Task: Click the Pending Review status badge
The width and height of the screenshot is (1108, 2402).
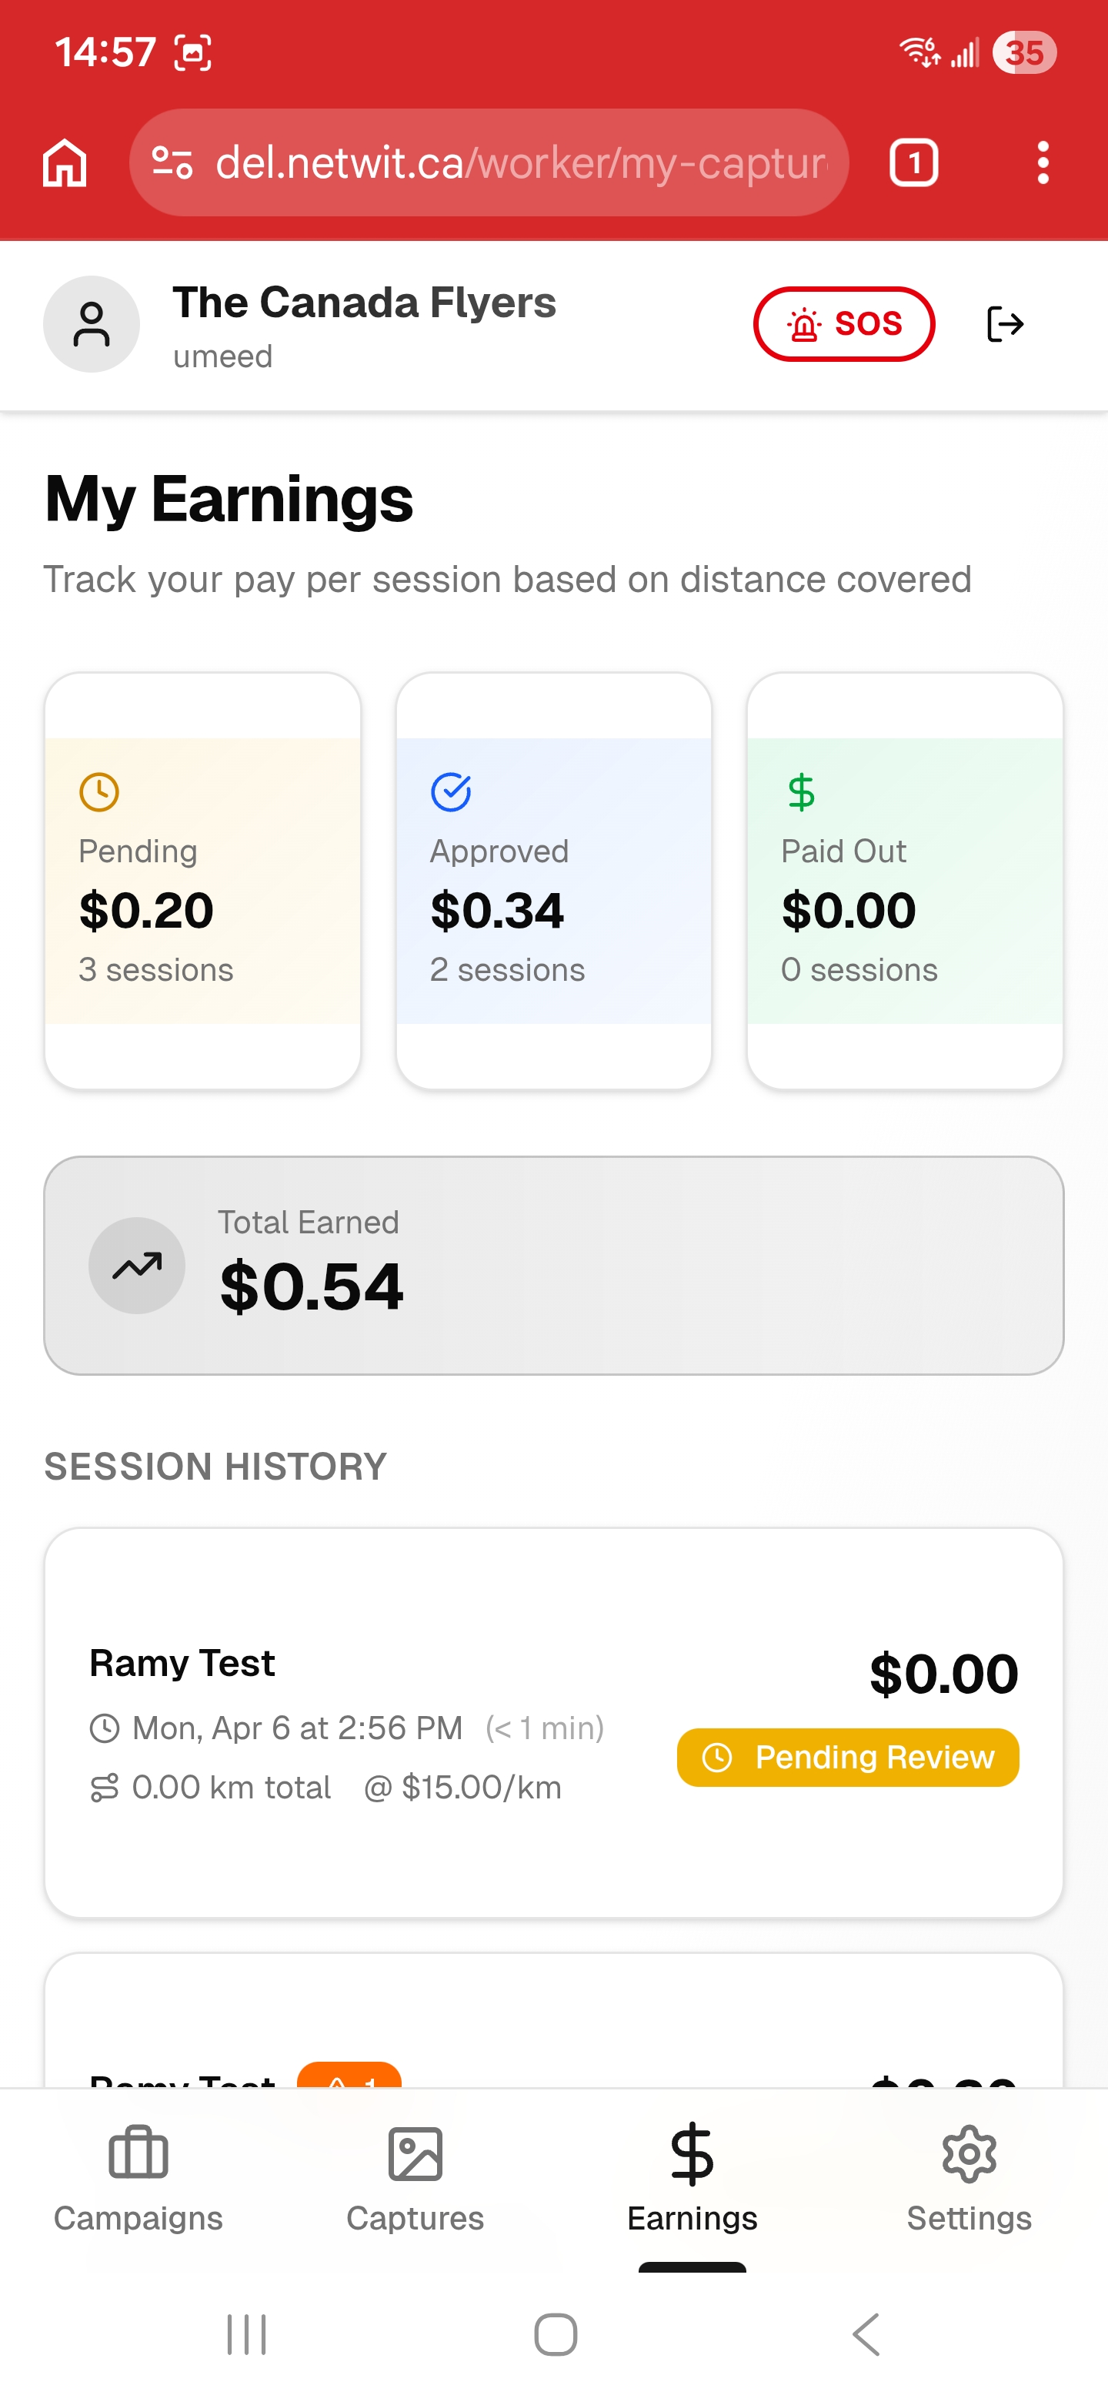Action: 847,1758
